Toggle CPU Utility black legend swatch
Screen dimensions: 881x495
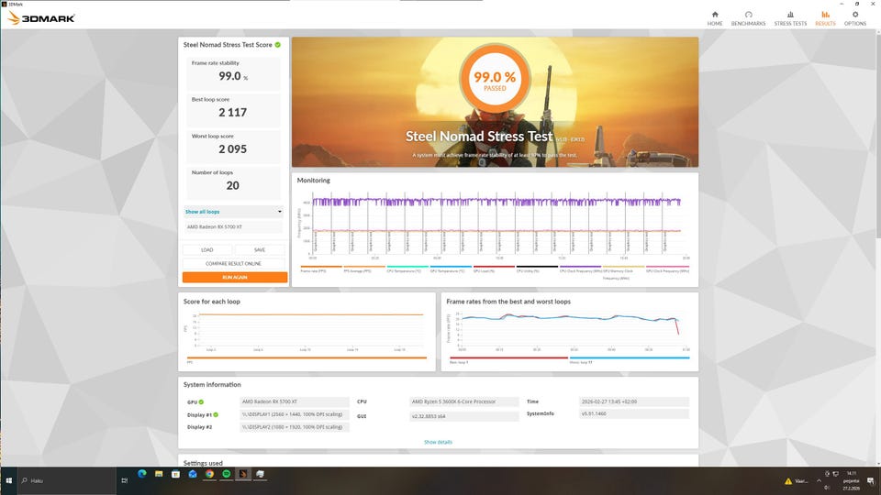coord(537,267)
